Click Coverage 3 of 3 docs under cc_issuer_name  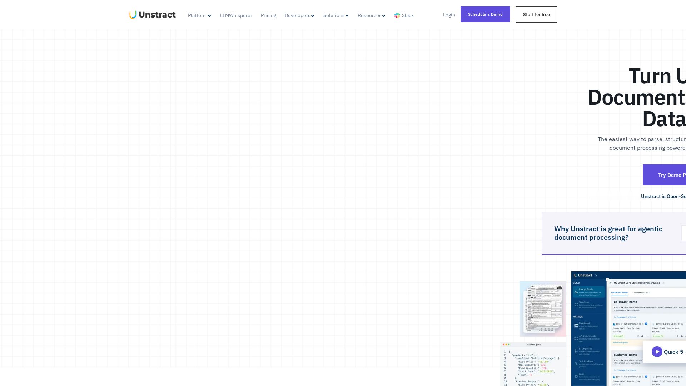(625, 317)
